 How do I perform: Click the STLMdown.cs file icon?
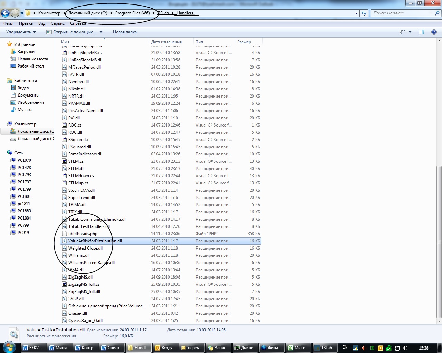[x=64, y=176]
